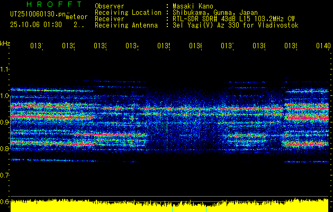Select the observer name Masaki Kano
This screenshot has height=212, width=333.
pos(193,6)
